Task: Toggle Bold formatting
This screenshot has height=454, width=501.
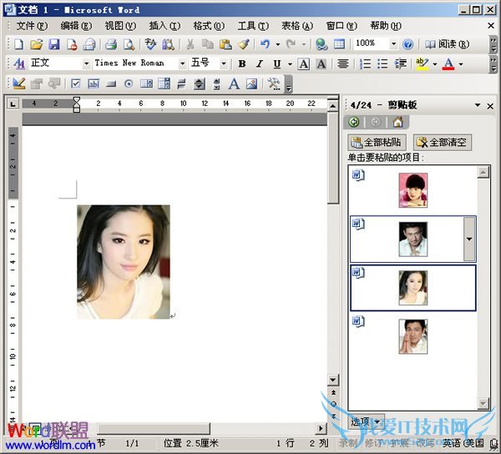Action: click(x=242, y=63)
